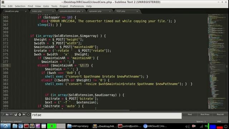This screenshot has width=229, height=129.
Task: Close the TEST.php tab
Action: [x=137, y=11]
